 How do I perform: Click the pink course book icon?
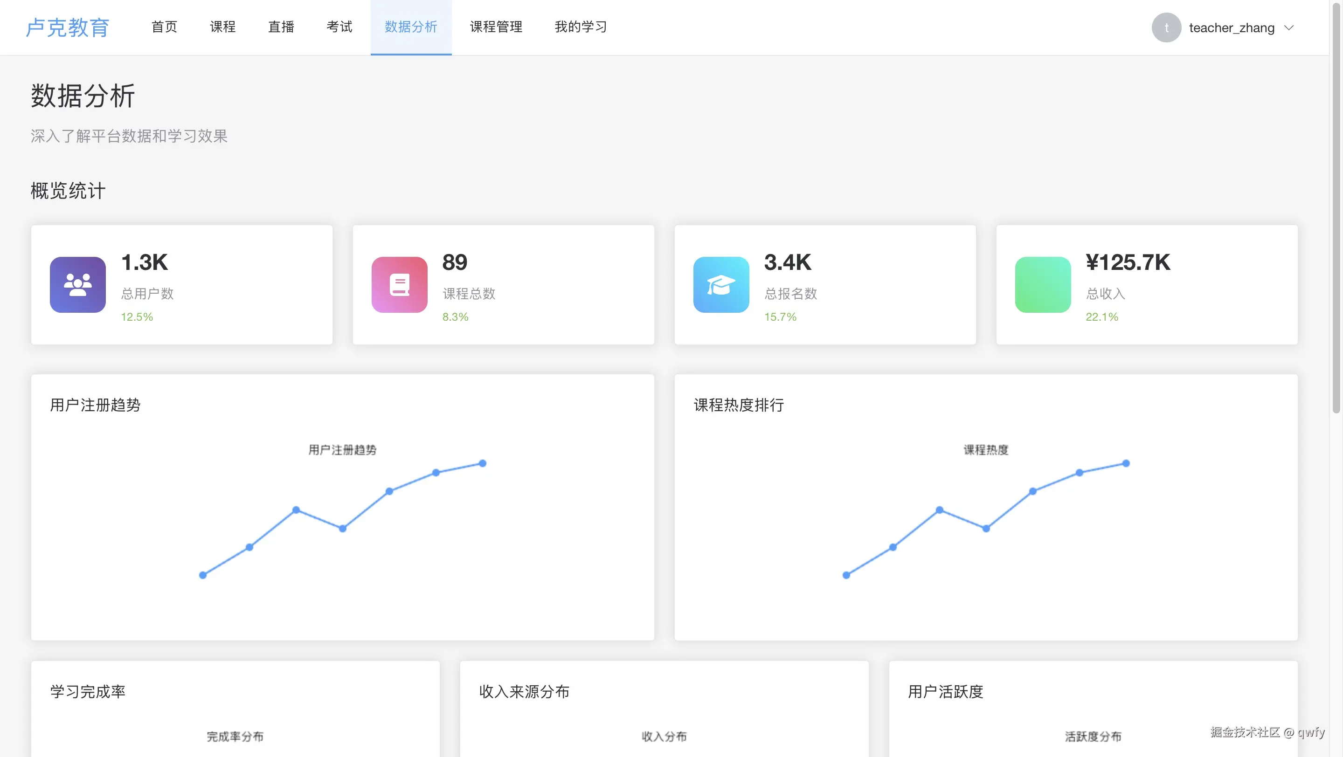pyautogui.click(x=399, y=284)
